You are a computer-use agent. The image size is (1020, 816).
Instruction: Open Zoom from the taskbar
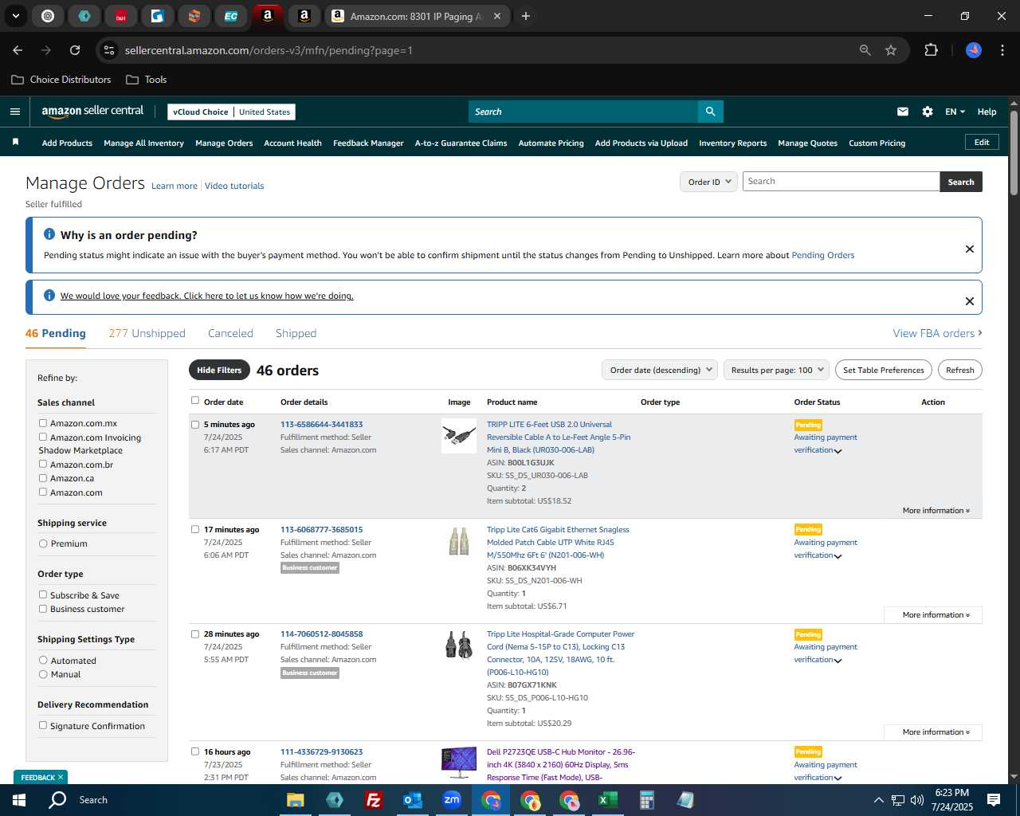coord(452,800)
